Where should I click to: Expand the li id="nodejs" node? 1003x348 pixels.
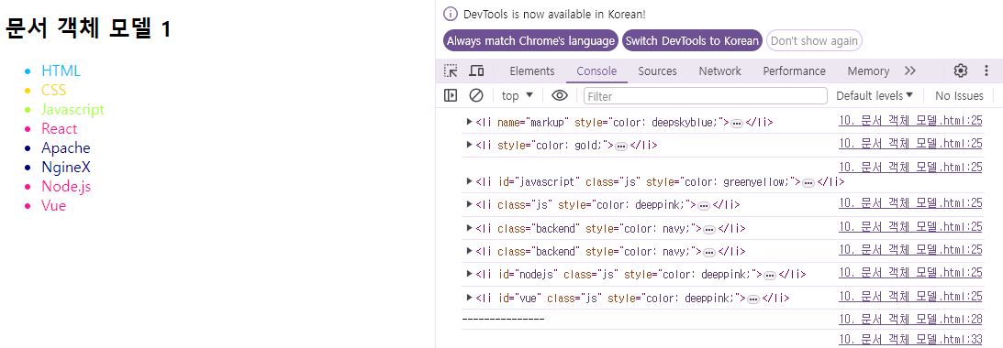click(x=470, y=274)
